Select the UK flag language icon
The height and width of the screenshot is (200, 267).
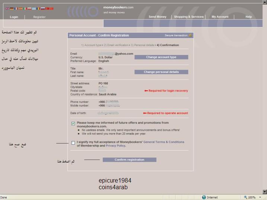pos(7,9)
